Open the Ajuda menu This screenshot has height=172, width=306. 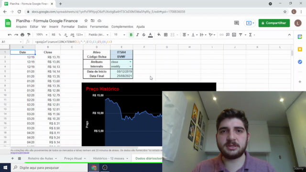[140, 27]
